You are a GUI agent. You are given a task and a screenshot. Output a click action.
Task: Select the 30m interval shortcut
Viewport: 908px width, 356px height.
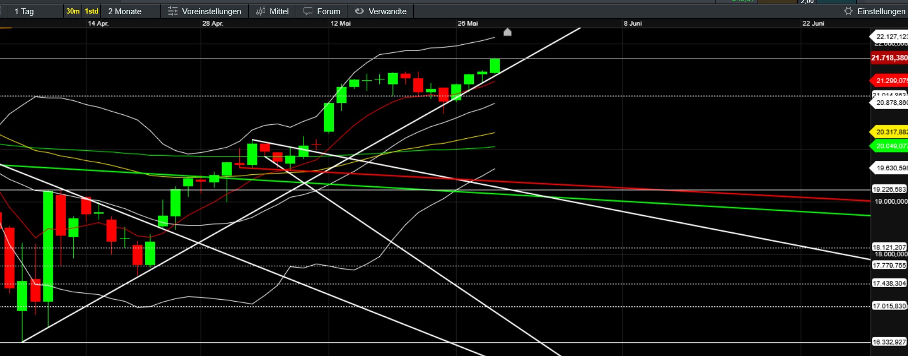[73, 11]
